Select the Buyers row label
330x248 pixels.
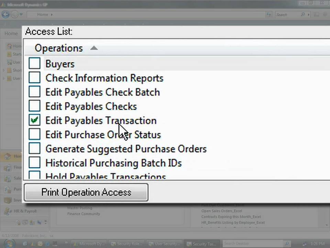(x=60, y=64)
